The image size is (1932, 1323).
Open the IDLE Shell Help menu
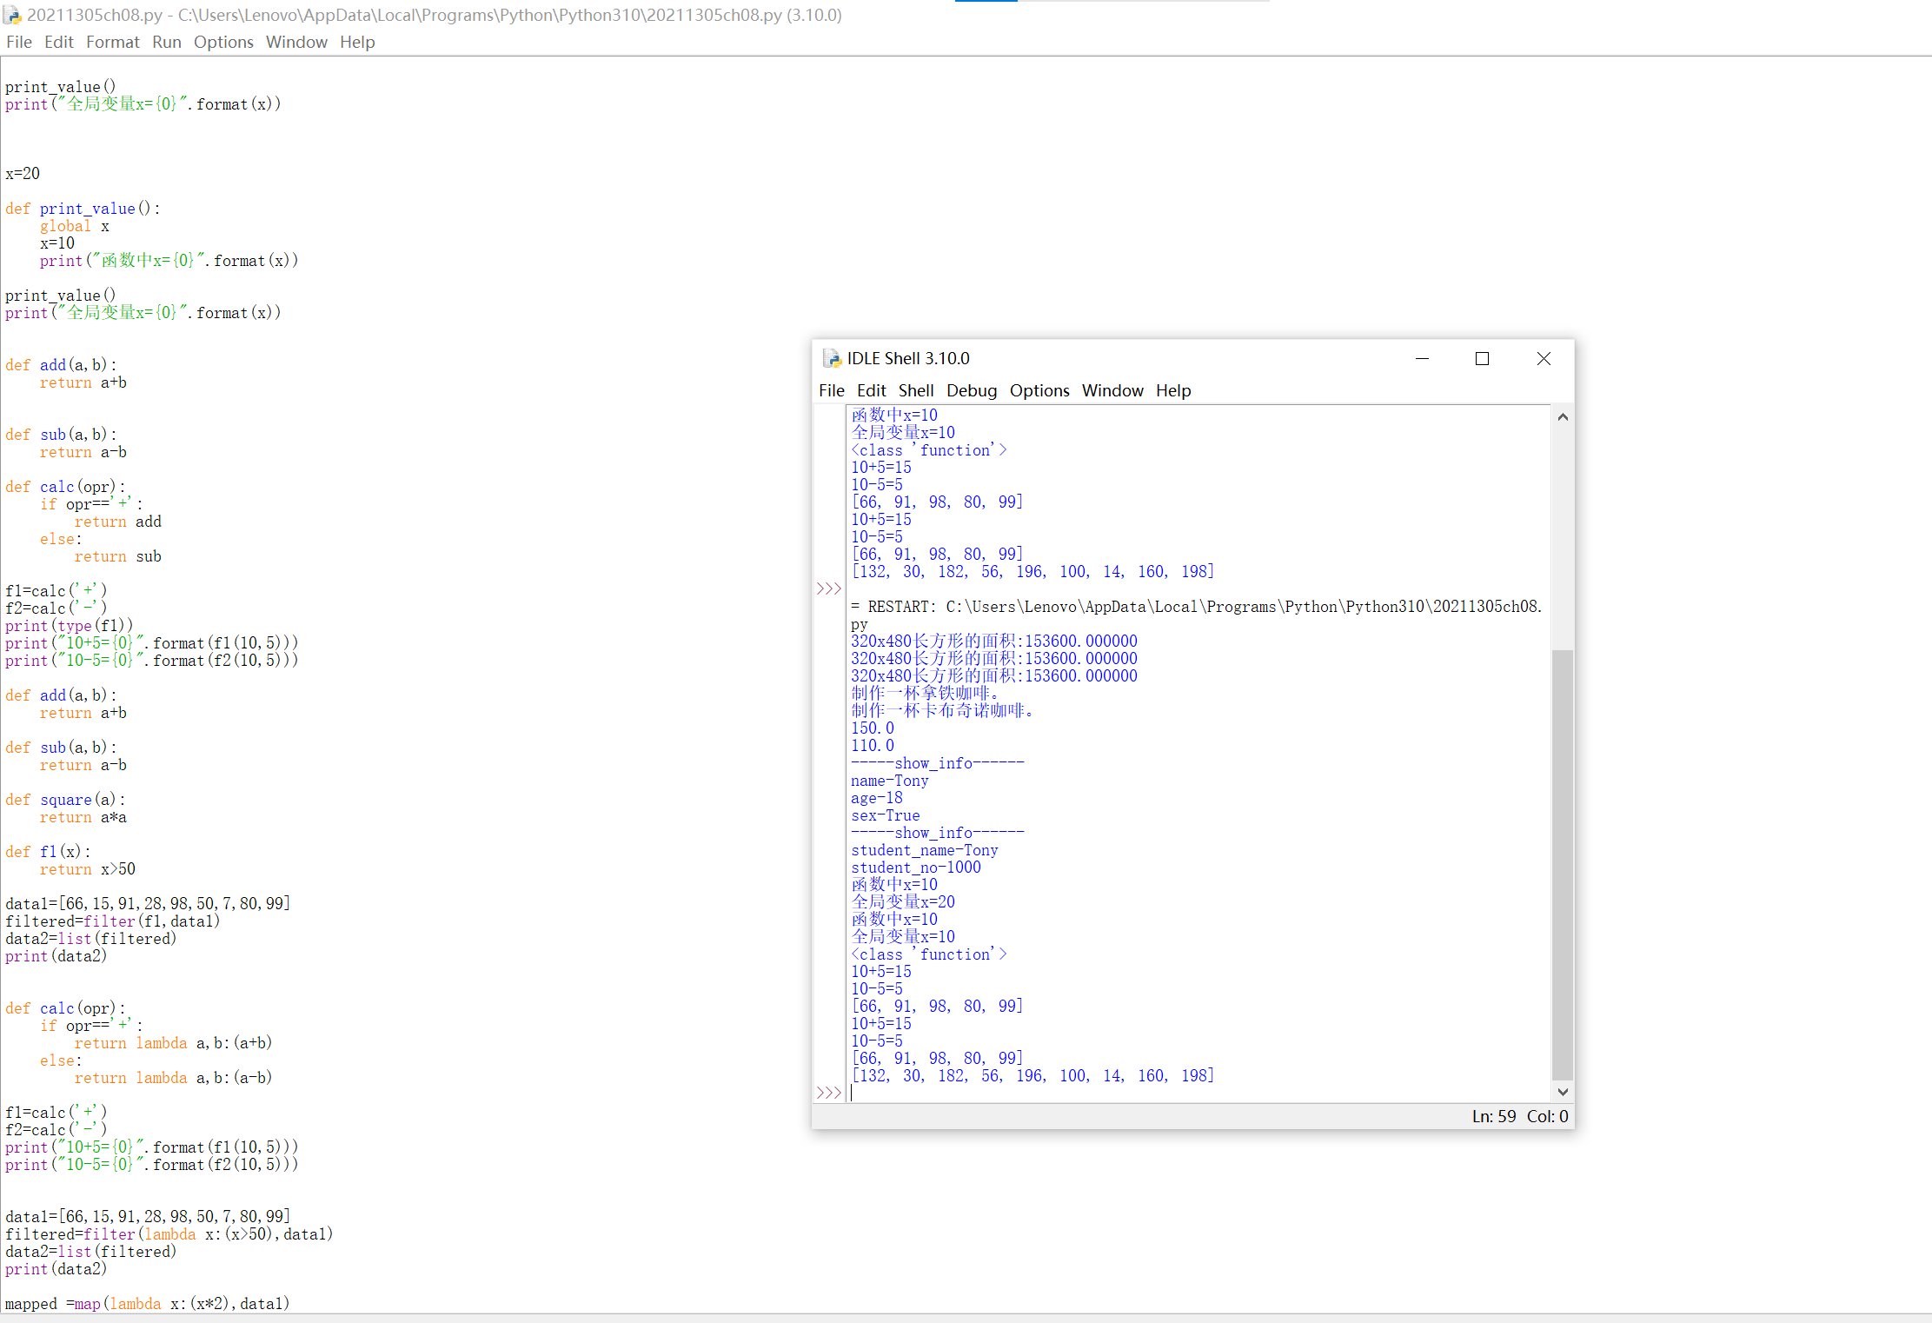pyautogui.click(x=1172, y=390)
